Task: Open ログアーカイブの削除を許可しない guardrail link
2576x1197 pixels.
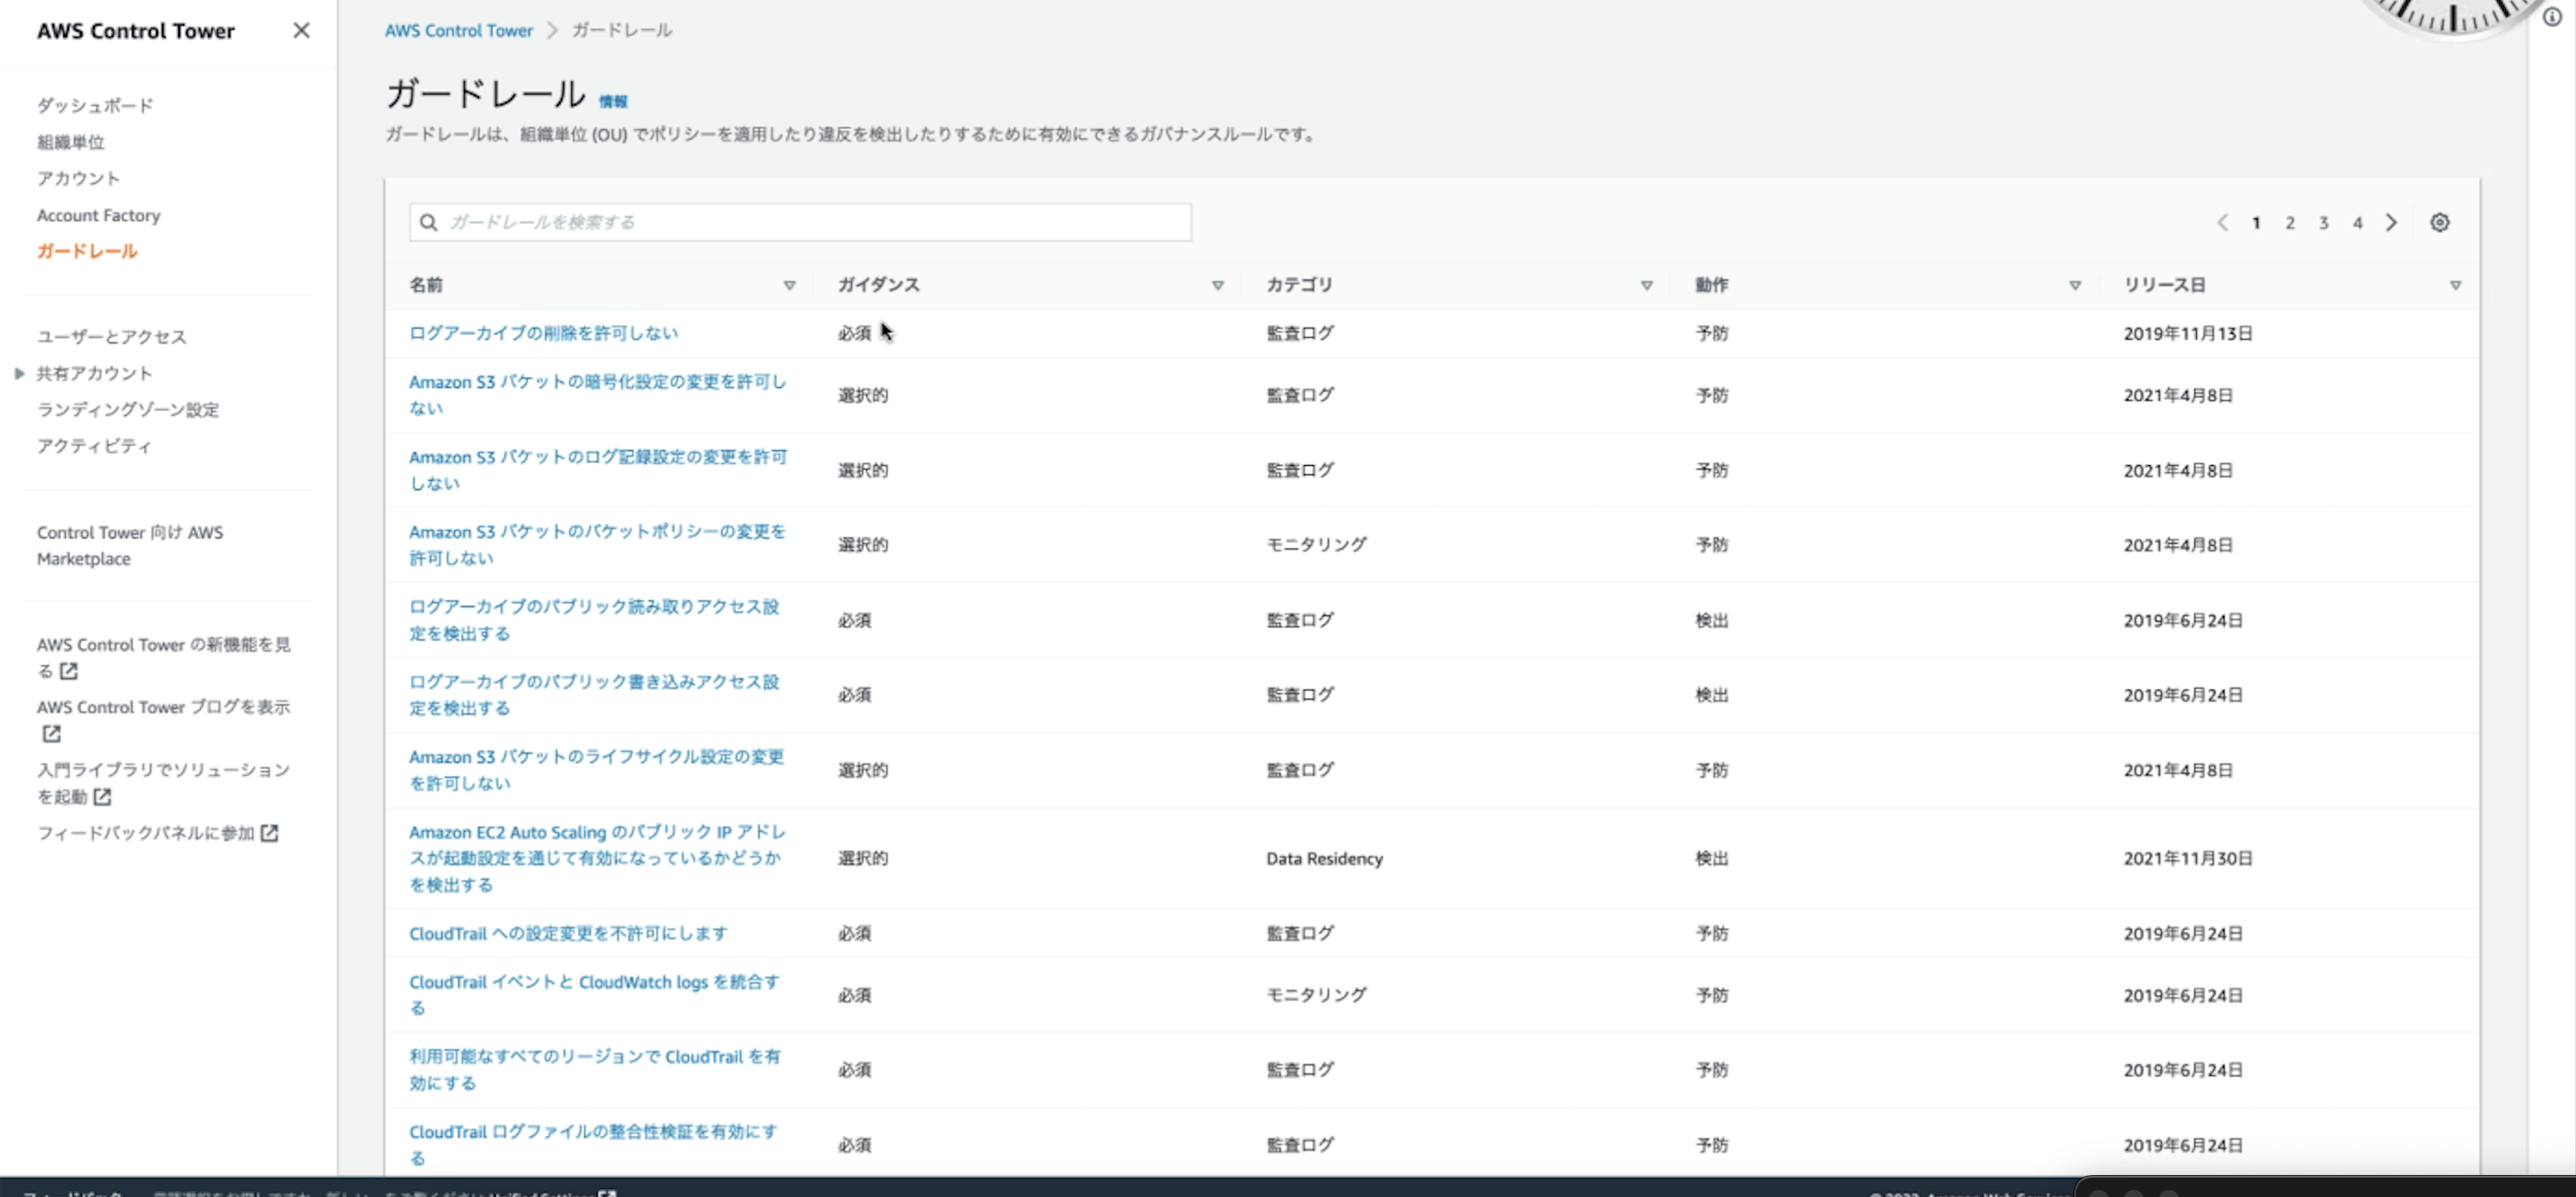Action: tap(543, 333)
